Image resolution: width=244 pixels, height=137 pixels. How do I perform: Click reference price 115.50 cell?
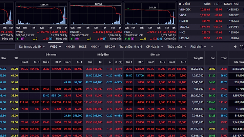[14, 102]
